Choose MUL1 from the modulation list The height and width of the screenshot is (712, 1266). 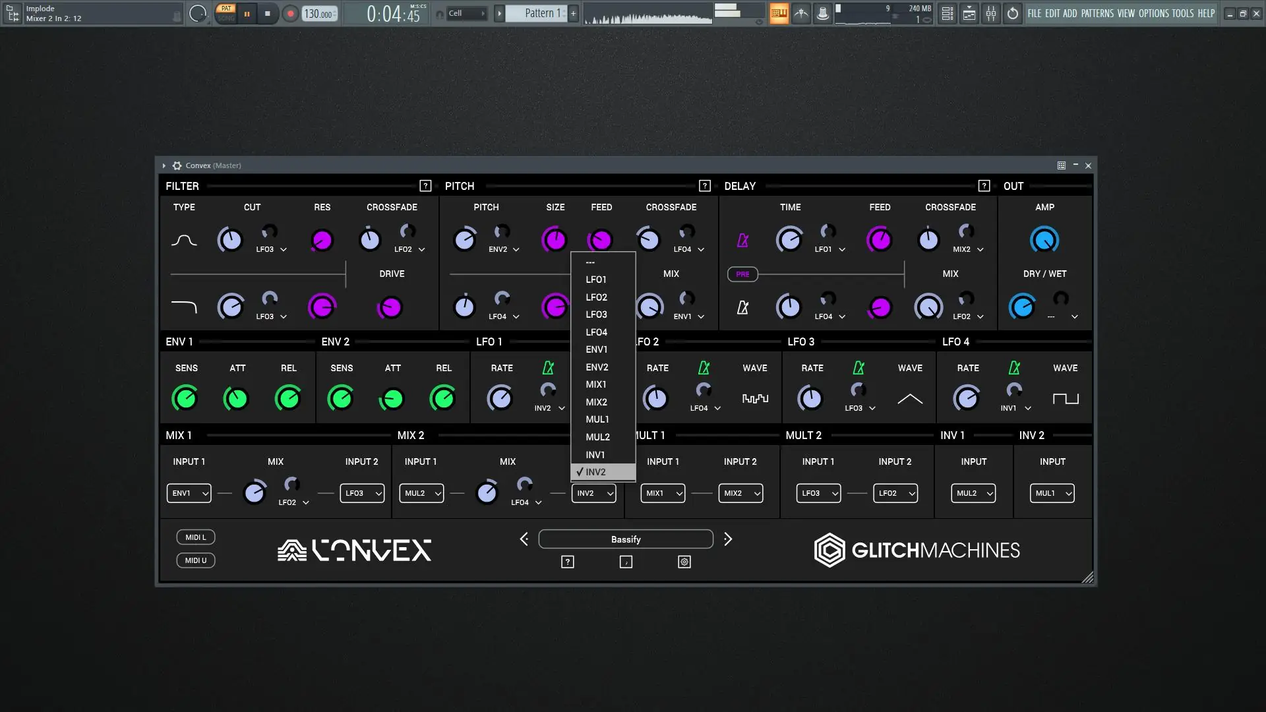597,419
